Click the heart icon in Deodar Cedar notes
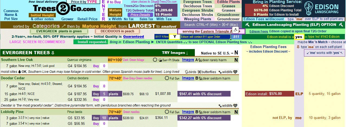Viewport: 346px width, 127px height. (235, 105)
